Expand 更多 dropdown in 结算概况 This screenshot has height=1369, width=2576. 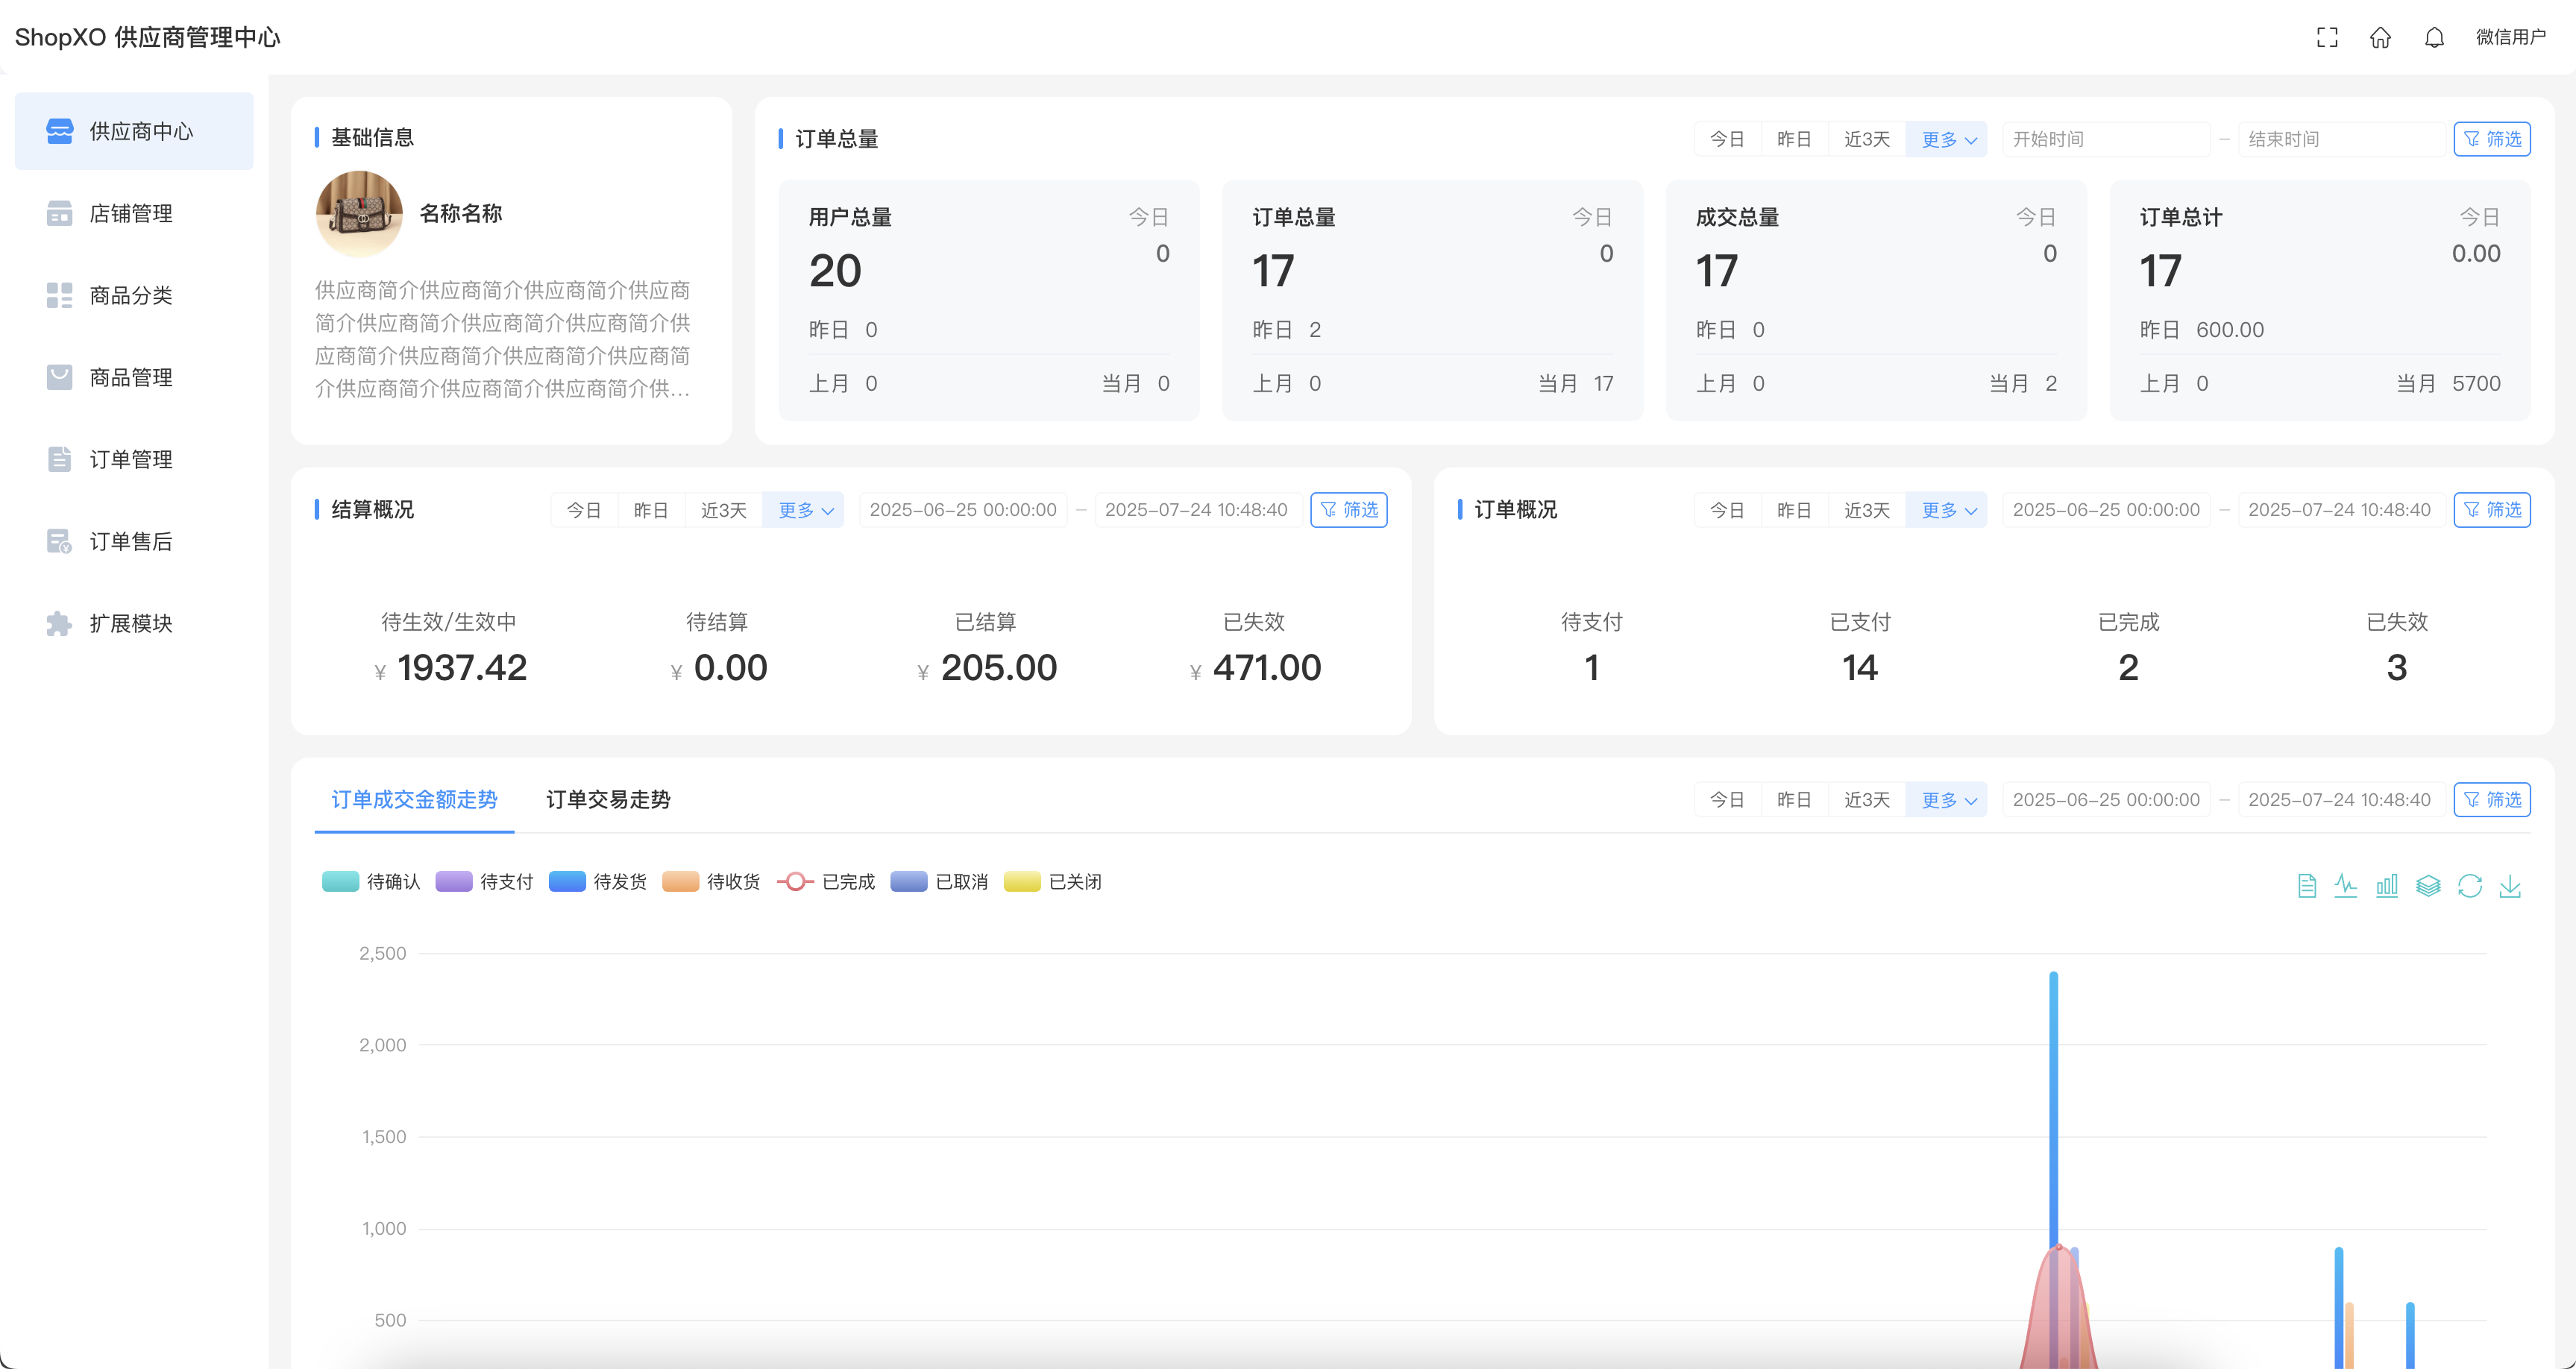pos(804,511)
